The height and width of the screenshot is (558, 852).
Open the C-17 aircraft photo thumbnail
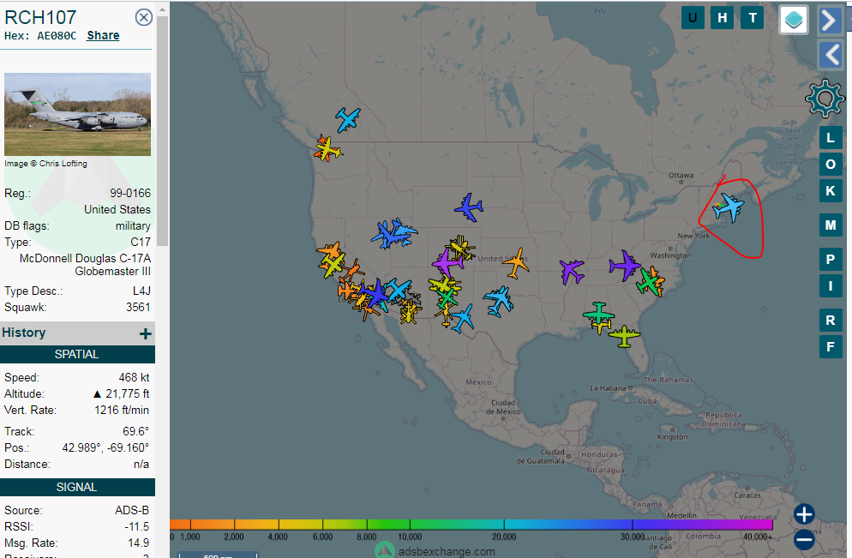78,115
